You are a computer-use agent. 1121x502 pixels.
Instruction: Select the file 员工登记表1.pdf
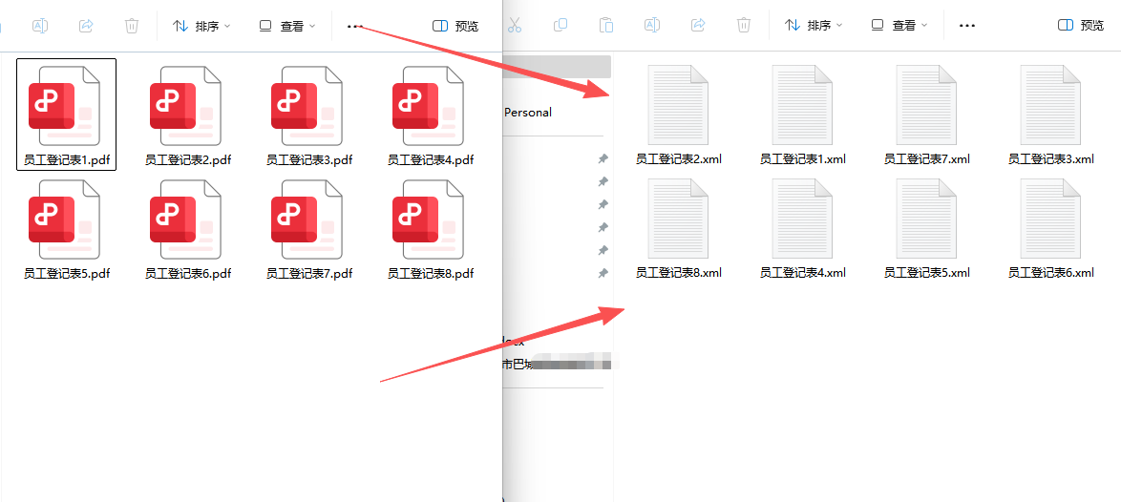(x=67, y=115)
